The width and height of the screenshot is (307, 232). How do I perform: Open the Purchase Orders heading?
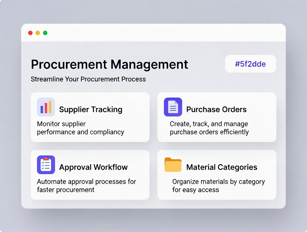tap(216, 110)
